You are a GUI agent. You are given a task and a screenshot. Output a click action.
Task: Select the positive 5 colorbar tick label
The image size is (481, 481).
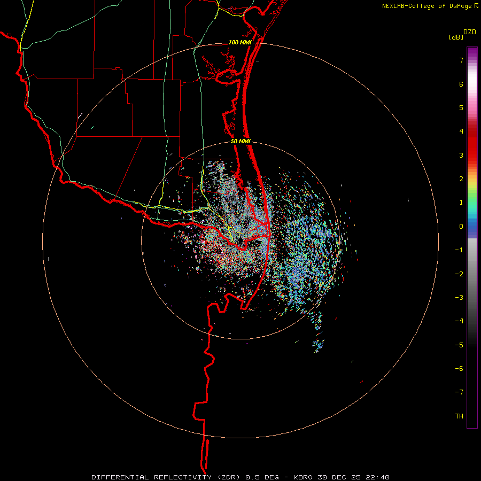coord(461,107)
